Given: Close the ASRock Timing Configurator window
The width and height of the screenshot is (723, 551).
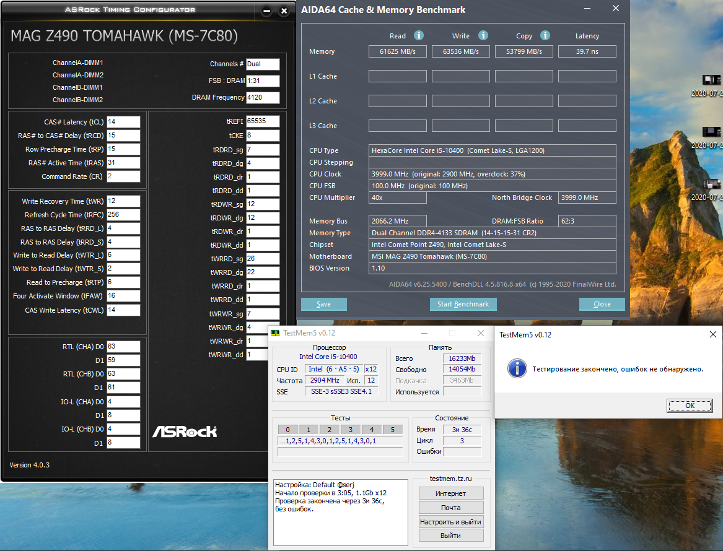Looking at the screenshot, I should click(284, 11).
